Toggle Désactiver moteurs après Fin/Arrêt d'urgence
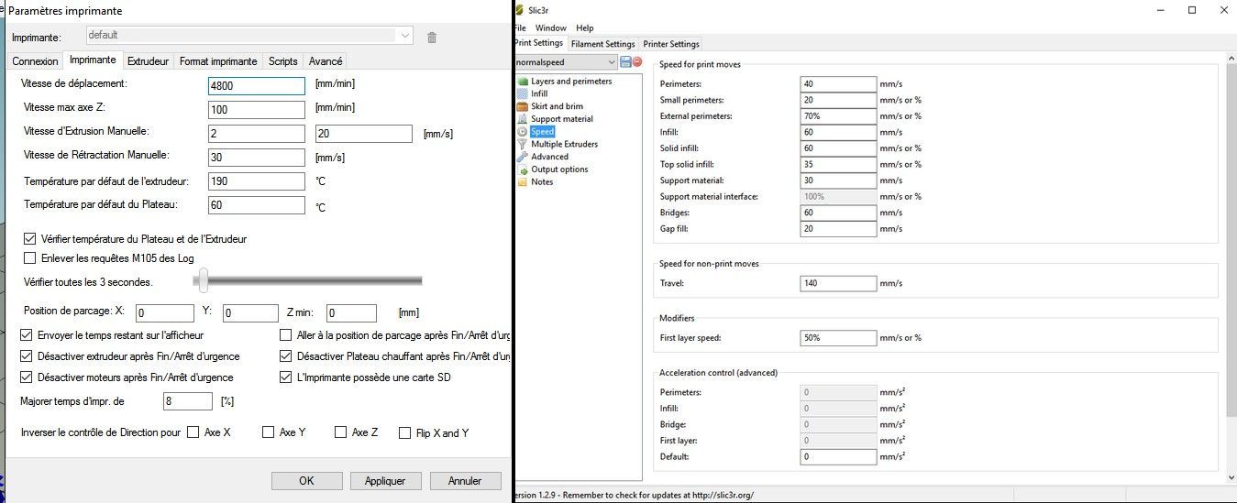Image resolution: width=1237 pixels, height=503 pixels. 26,377
